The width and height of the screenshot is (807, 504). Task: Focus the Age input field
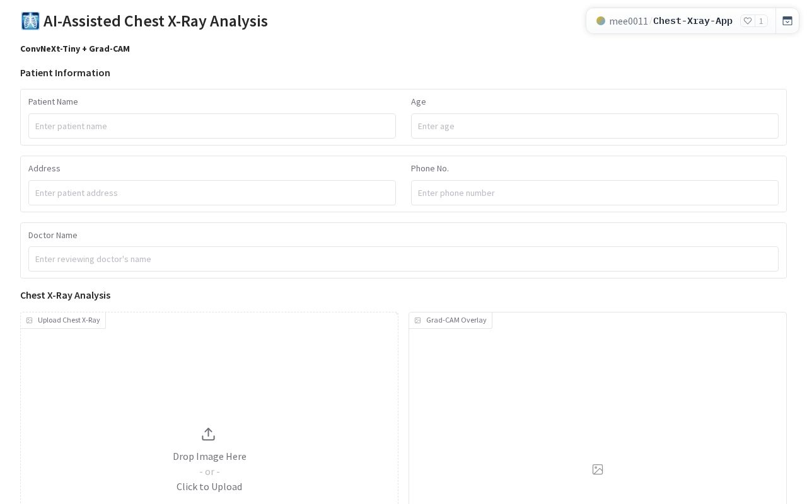pos(595,126)
